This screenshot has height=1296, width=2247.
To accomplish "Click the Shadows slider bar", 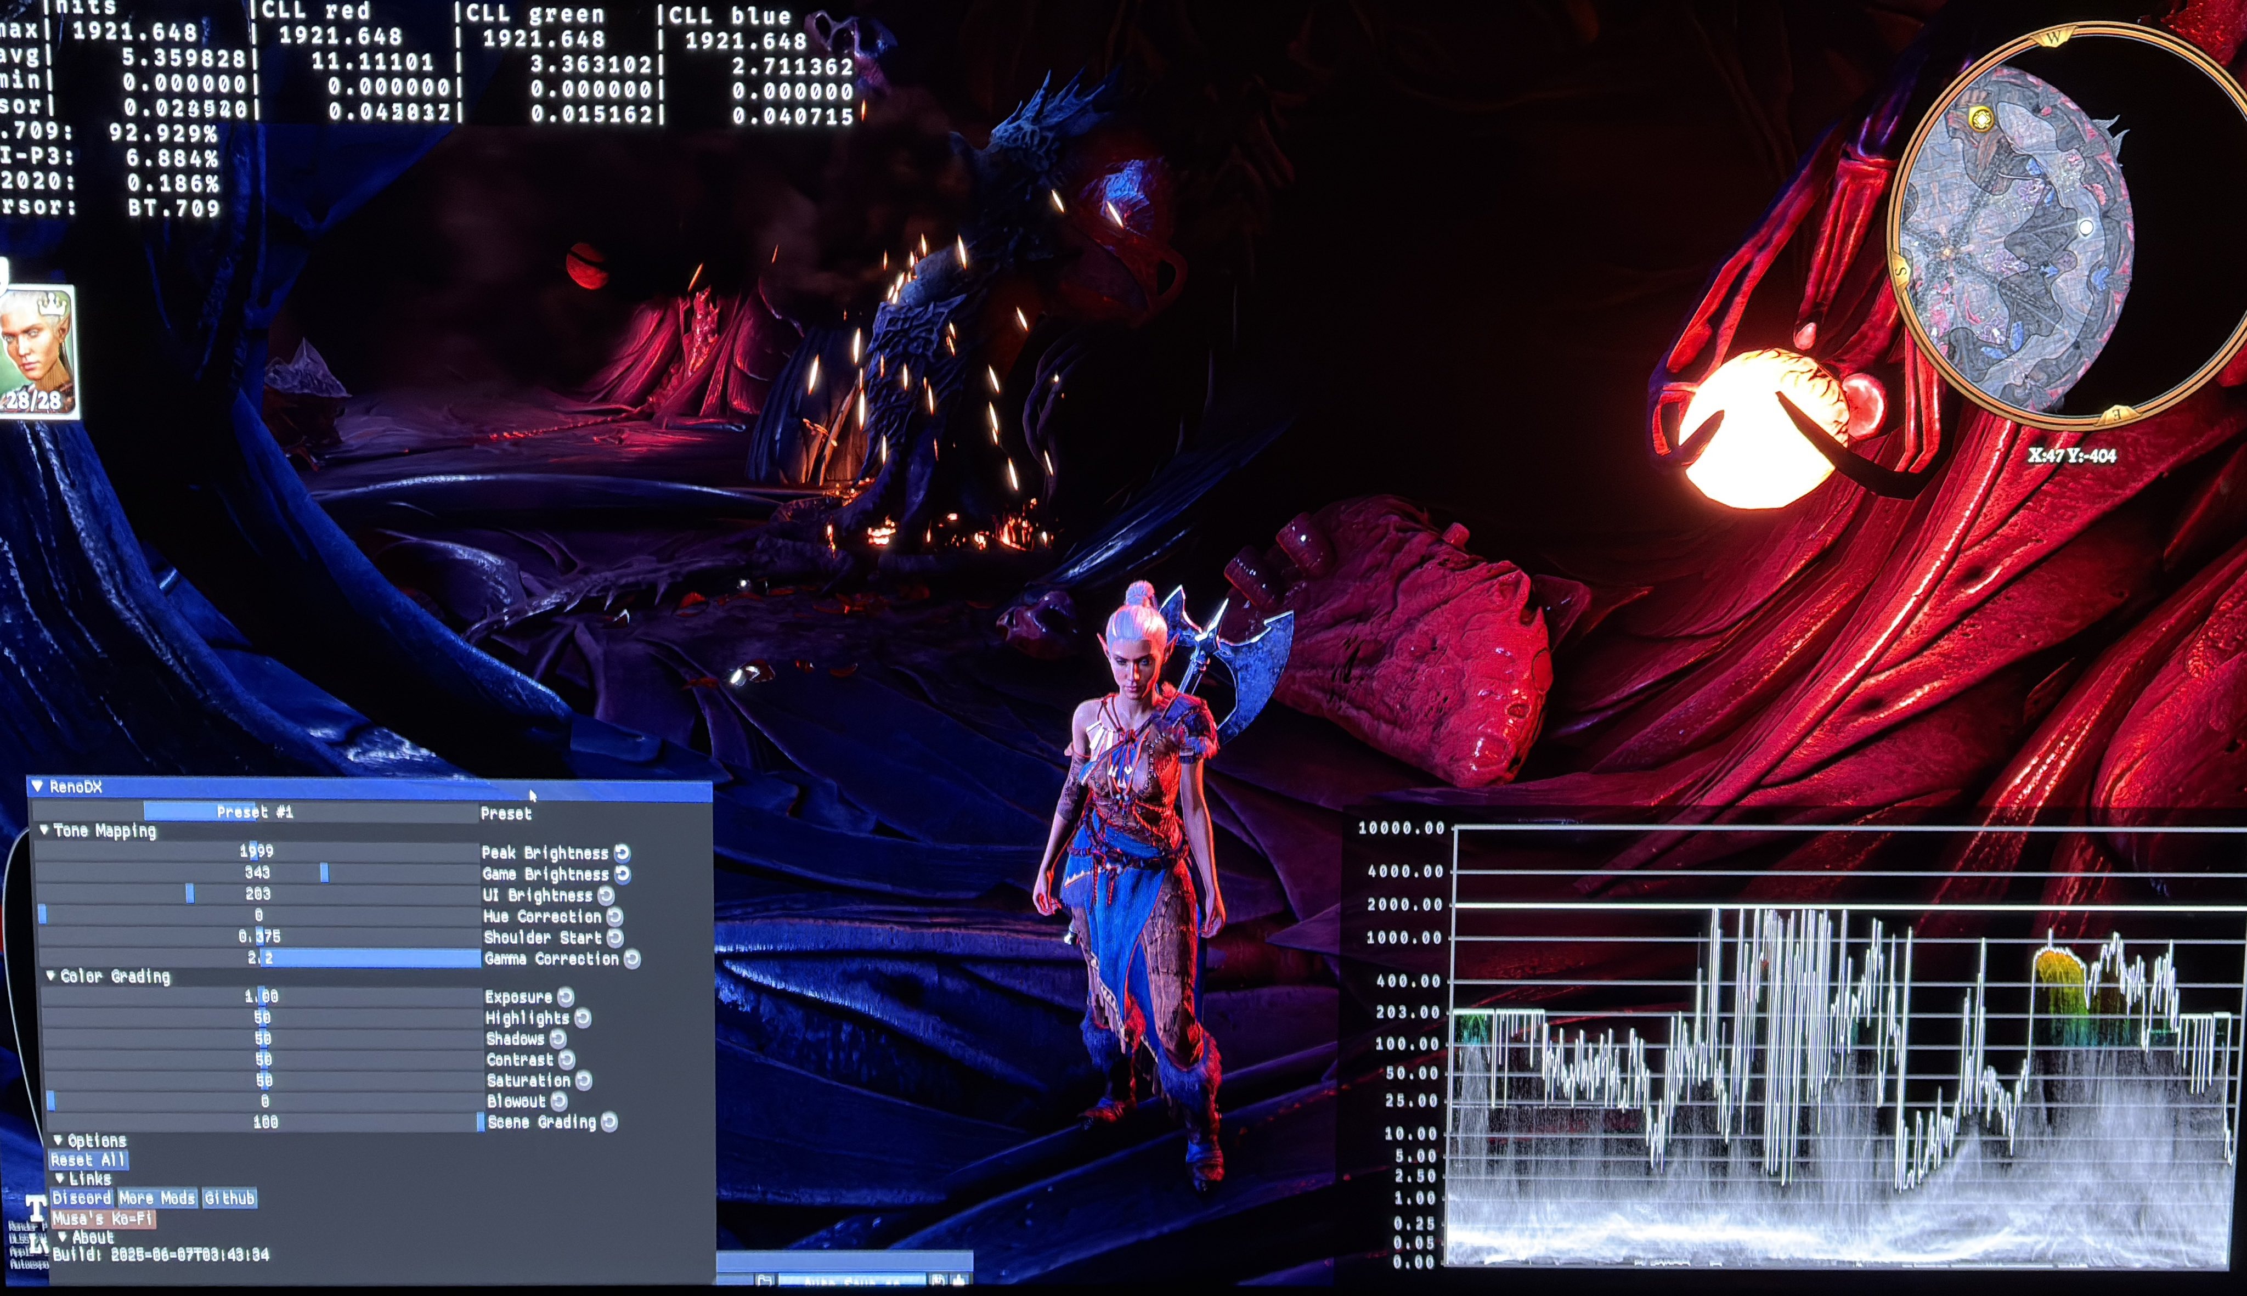I will tap(263, 1039).
